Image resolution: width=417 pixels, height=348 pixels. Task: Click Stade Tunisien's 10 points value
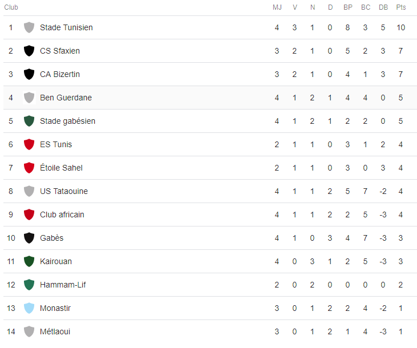(x=401, y=27)
